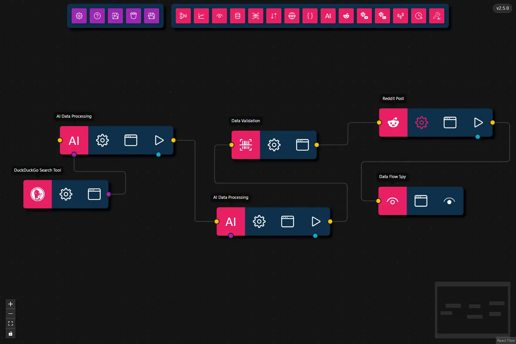Add a database node from the toolbar

(237, 16)
